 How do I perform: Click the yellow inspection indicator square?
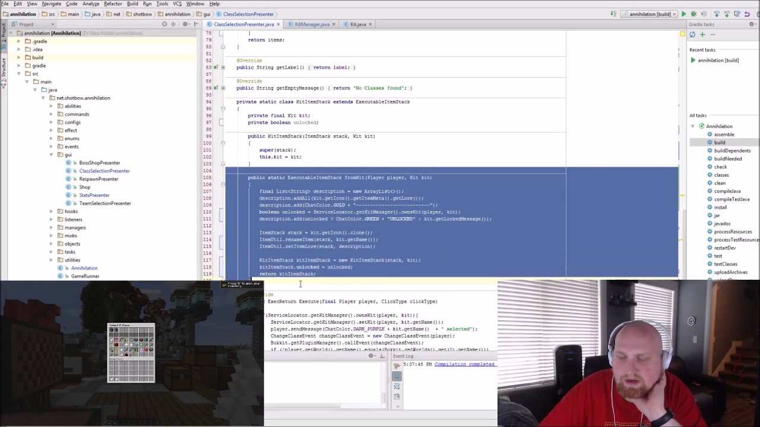pyautogui.click(x=683, y=34)
